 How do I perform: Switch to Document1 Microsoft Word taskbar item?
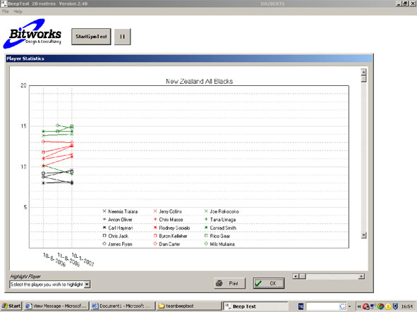(122, 306)
